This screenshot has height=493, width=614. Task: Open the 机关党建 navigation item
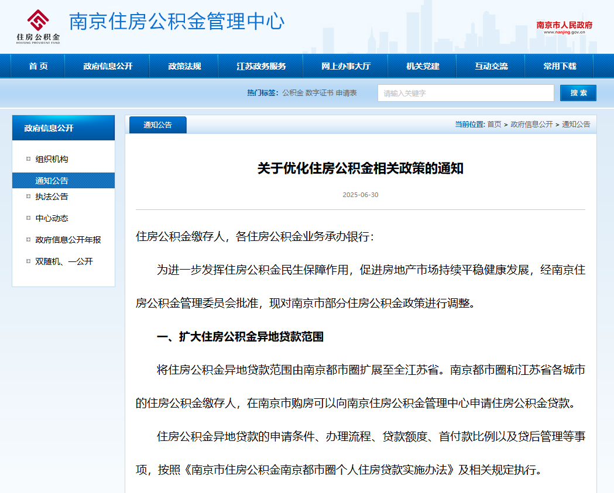tap(423, 66)
